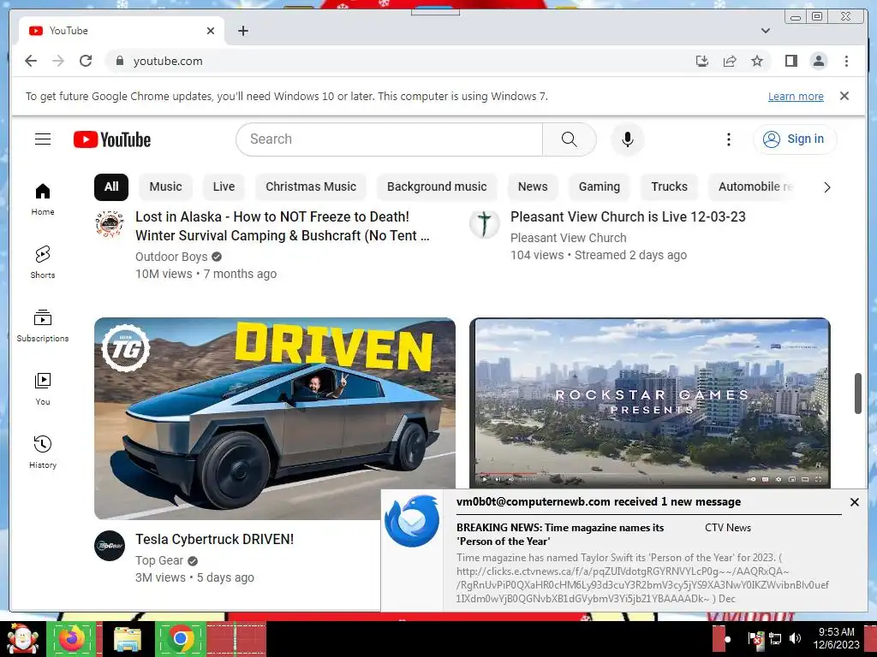Open Chrome profile avatar
The width and height of the screenshot is (877, 657).
click(x=818, y=61)
